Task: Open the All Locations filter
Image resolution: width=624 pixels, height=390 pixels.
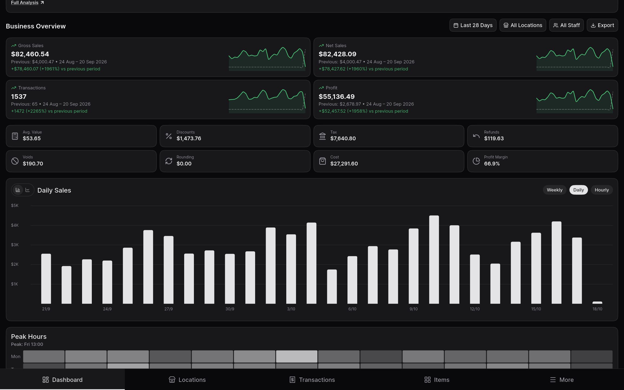Action: tap(523, 25)
